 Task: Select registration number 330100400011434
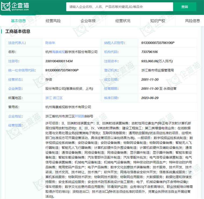59,61
